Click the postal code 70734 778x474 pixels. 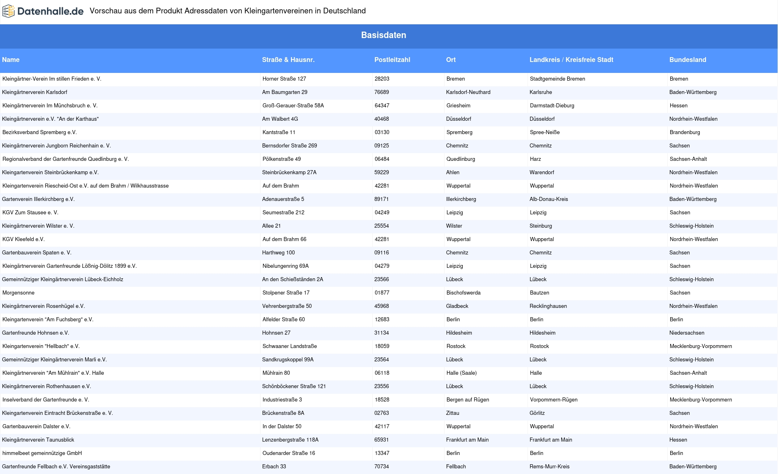tap(382, 467)
